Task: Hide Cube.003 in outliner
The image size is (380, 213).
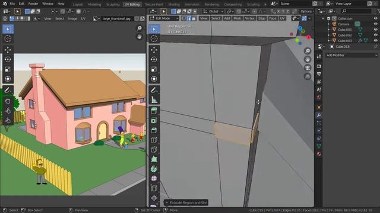Action: click(375, 41)
